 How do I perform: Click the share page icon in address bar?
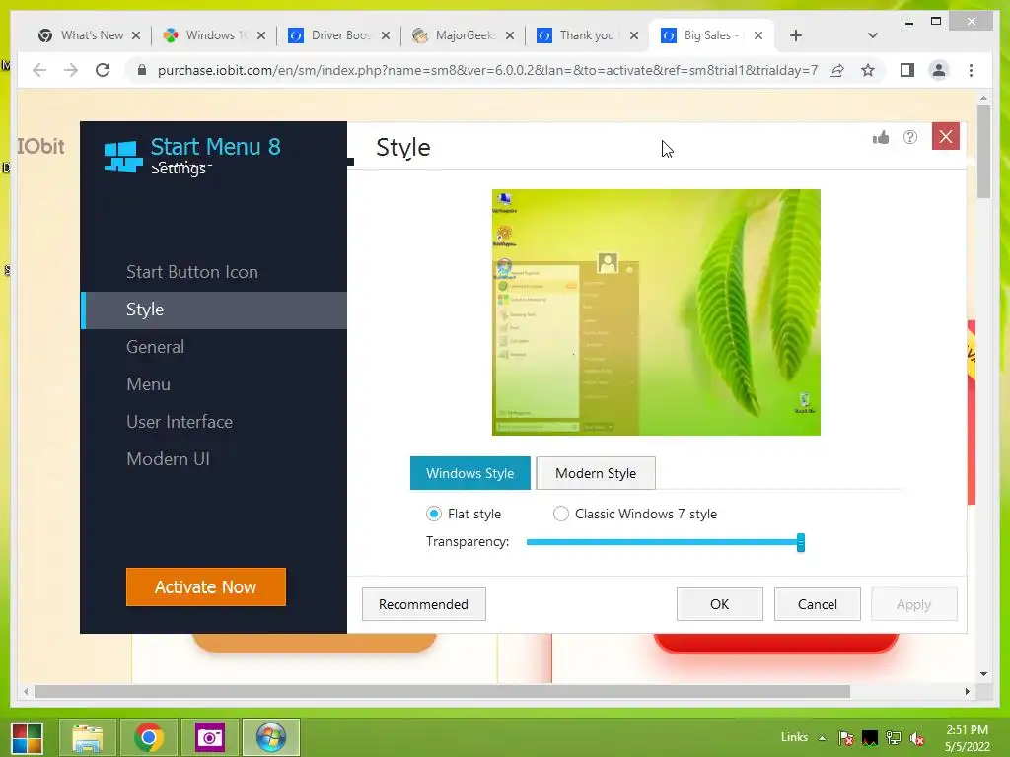pyautogui.click(x=836, y=70)
